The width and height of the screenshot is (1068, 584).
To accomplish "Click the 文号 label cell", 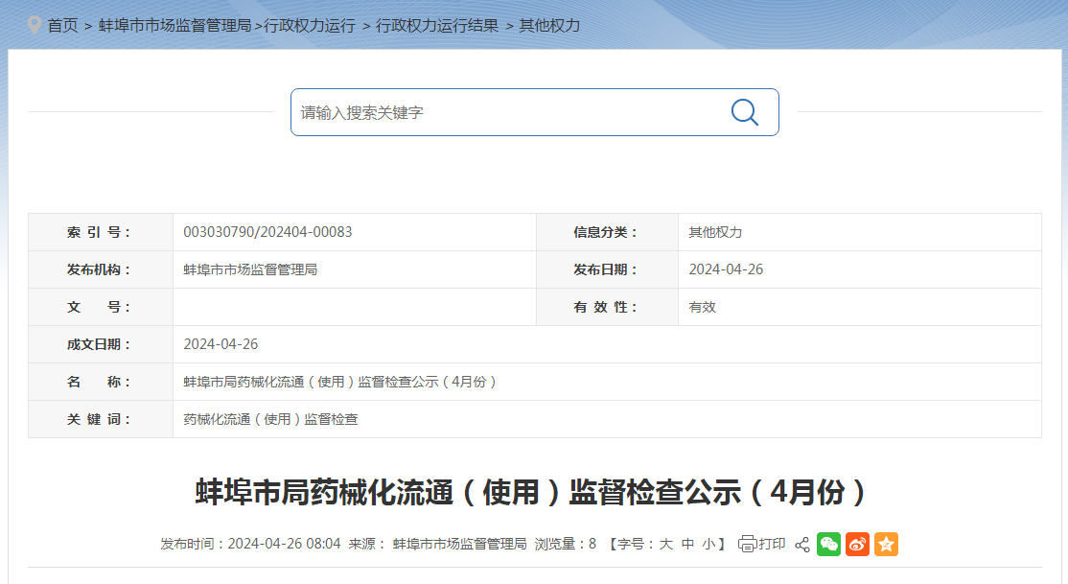I will click(101, 307).
